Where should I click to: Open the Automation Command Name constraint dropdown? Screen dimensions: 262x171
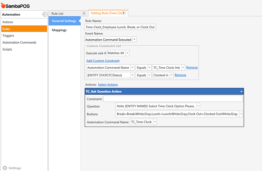click(132, 67)
